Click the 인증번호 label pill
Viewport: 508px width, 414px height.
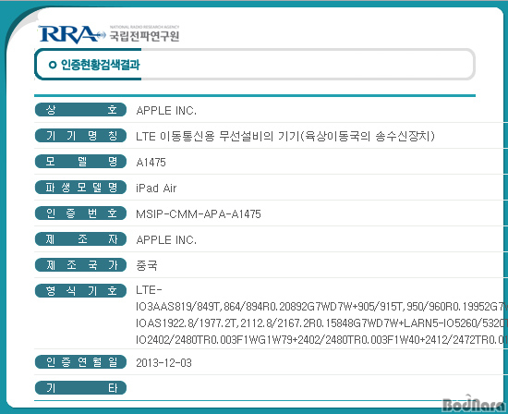80,213
